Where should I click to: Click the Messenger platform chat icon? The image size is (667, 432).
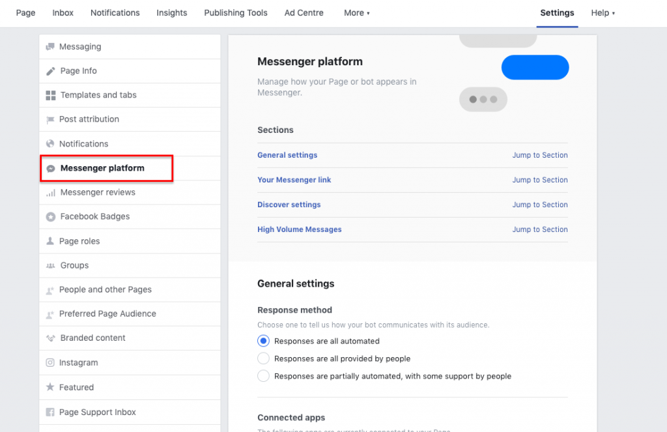pos(51,169)
